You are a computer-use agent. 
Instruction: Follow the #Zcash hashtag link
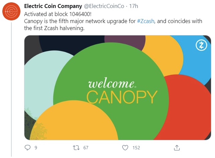[145, 21]
